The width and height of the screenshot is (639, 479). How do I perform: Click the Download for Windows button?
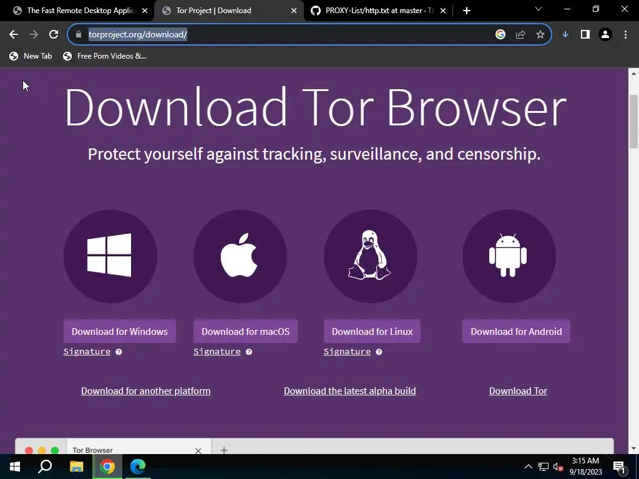tap(120, 332)
